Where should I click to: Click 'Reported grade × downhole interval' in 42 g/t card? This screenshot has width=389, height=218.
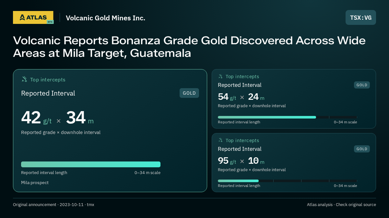tap(61, 132)
